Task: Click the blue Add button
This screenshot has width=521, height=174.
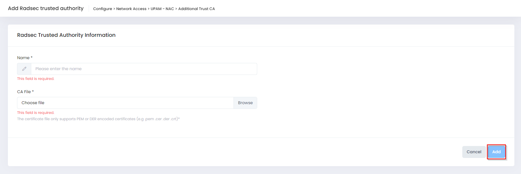Action: pyautogui.click(x=496, y=152)
